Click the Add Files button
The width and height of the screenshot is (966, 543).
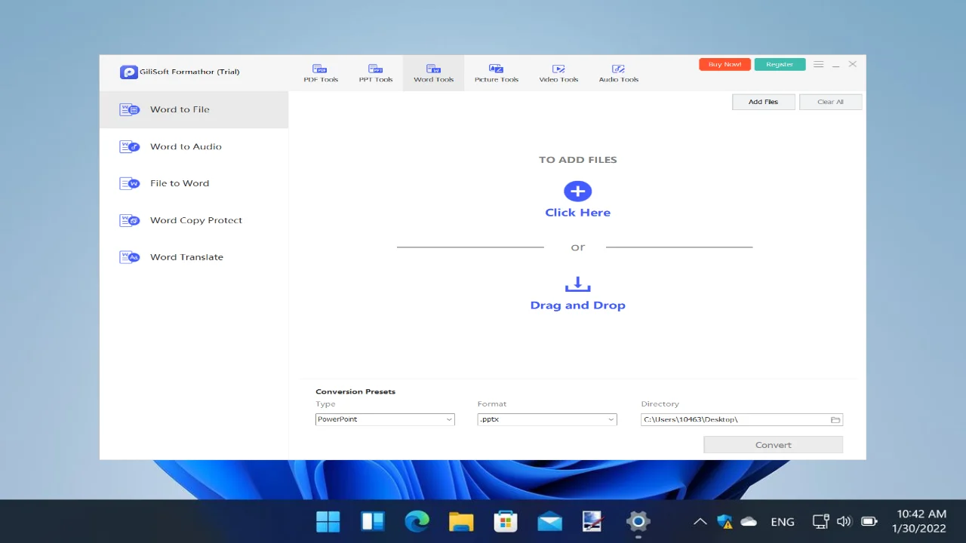pos(763,102)
